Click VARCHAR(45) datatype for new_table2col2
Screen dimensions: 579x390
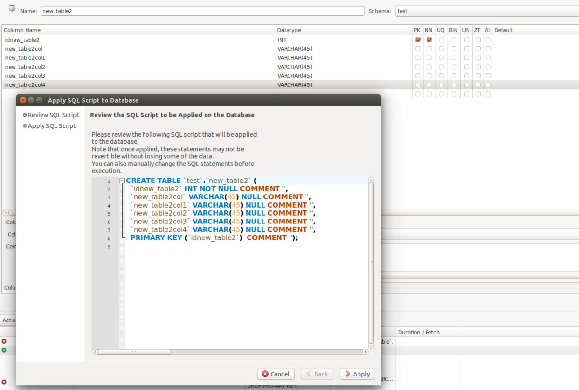[344, 67]
